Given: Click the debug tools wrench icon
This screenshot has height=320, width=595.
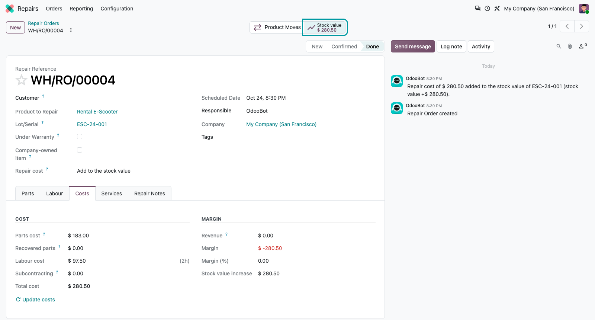Looking at the screenshot, I should 497,9.
